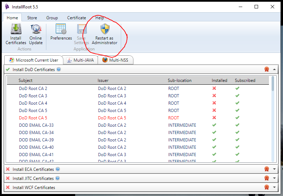The height and width of the screenshot is (196, 283).
Task: Toggle Subscribed check for DoD Root CA 4
Action: pos(237,103)
